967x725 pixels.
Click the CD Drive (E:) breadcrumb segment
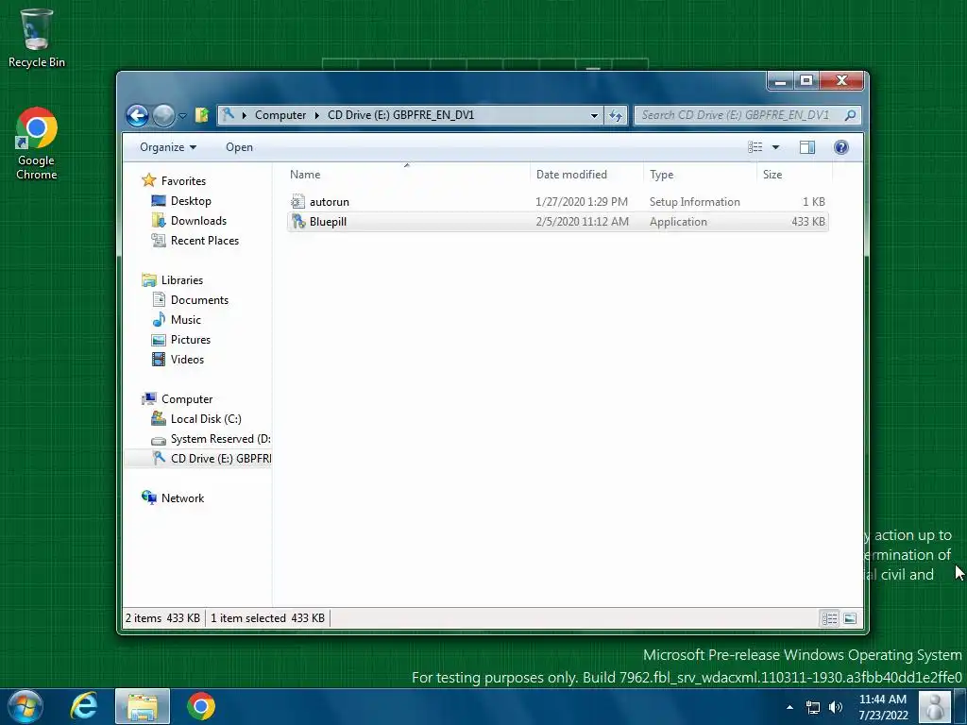(x=400, y=114)
